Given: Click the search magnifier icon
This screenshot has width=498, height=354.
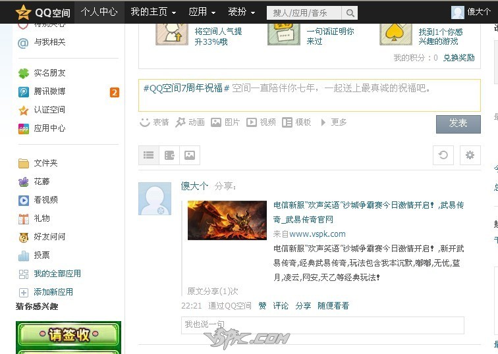Looking at the screenshot, I should pyautogui.click(x=350, y=13).
